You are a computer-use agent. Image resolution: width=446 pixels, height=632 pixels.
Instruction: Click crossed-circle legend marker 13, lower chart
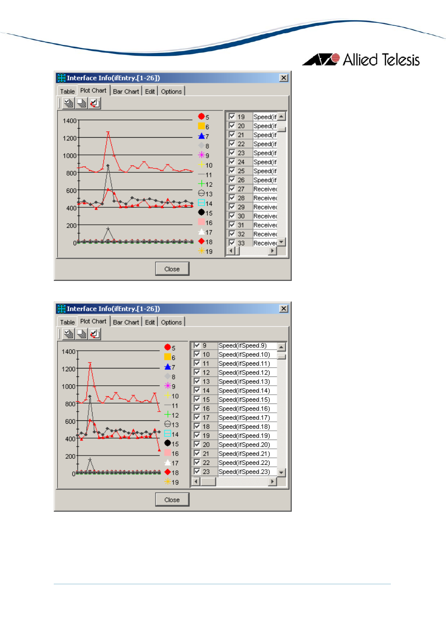tap(167, 424)
